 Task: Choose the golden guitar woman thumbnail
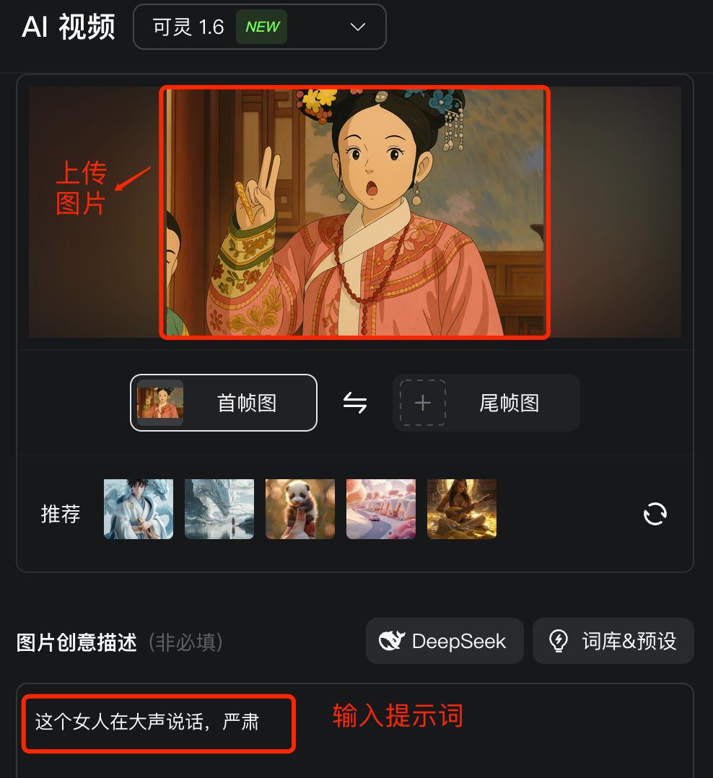[x=462, y=509]
